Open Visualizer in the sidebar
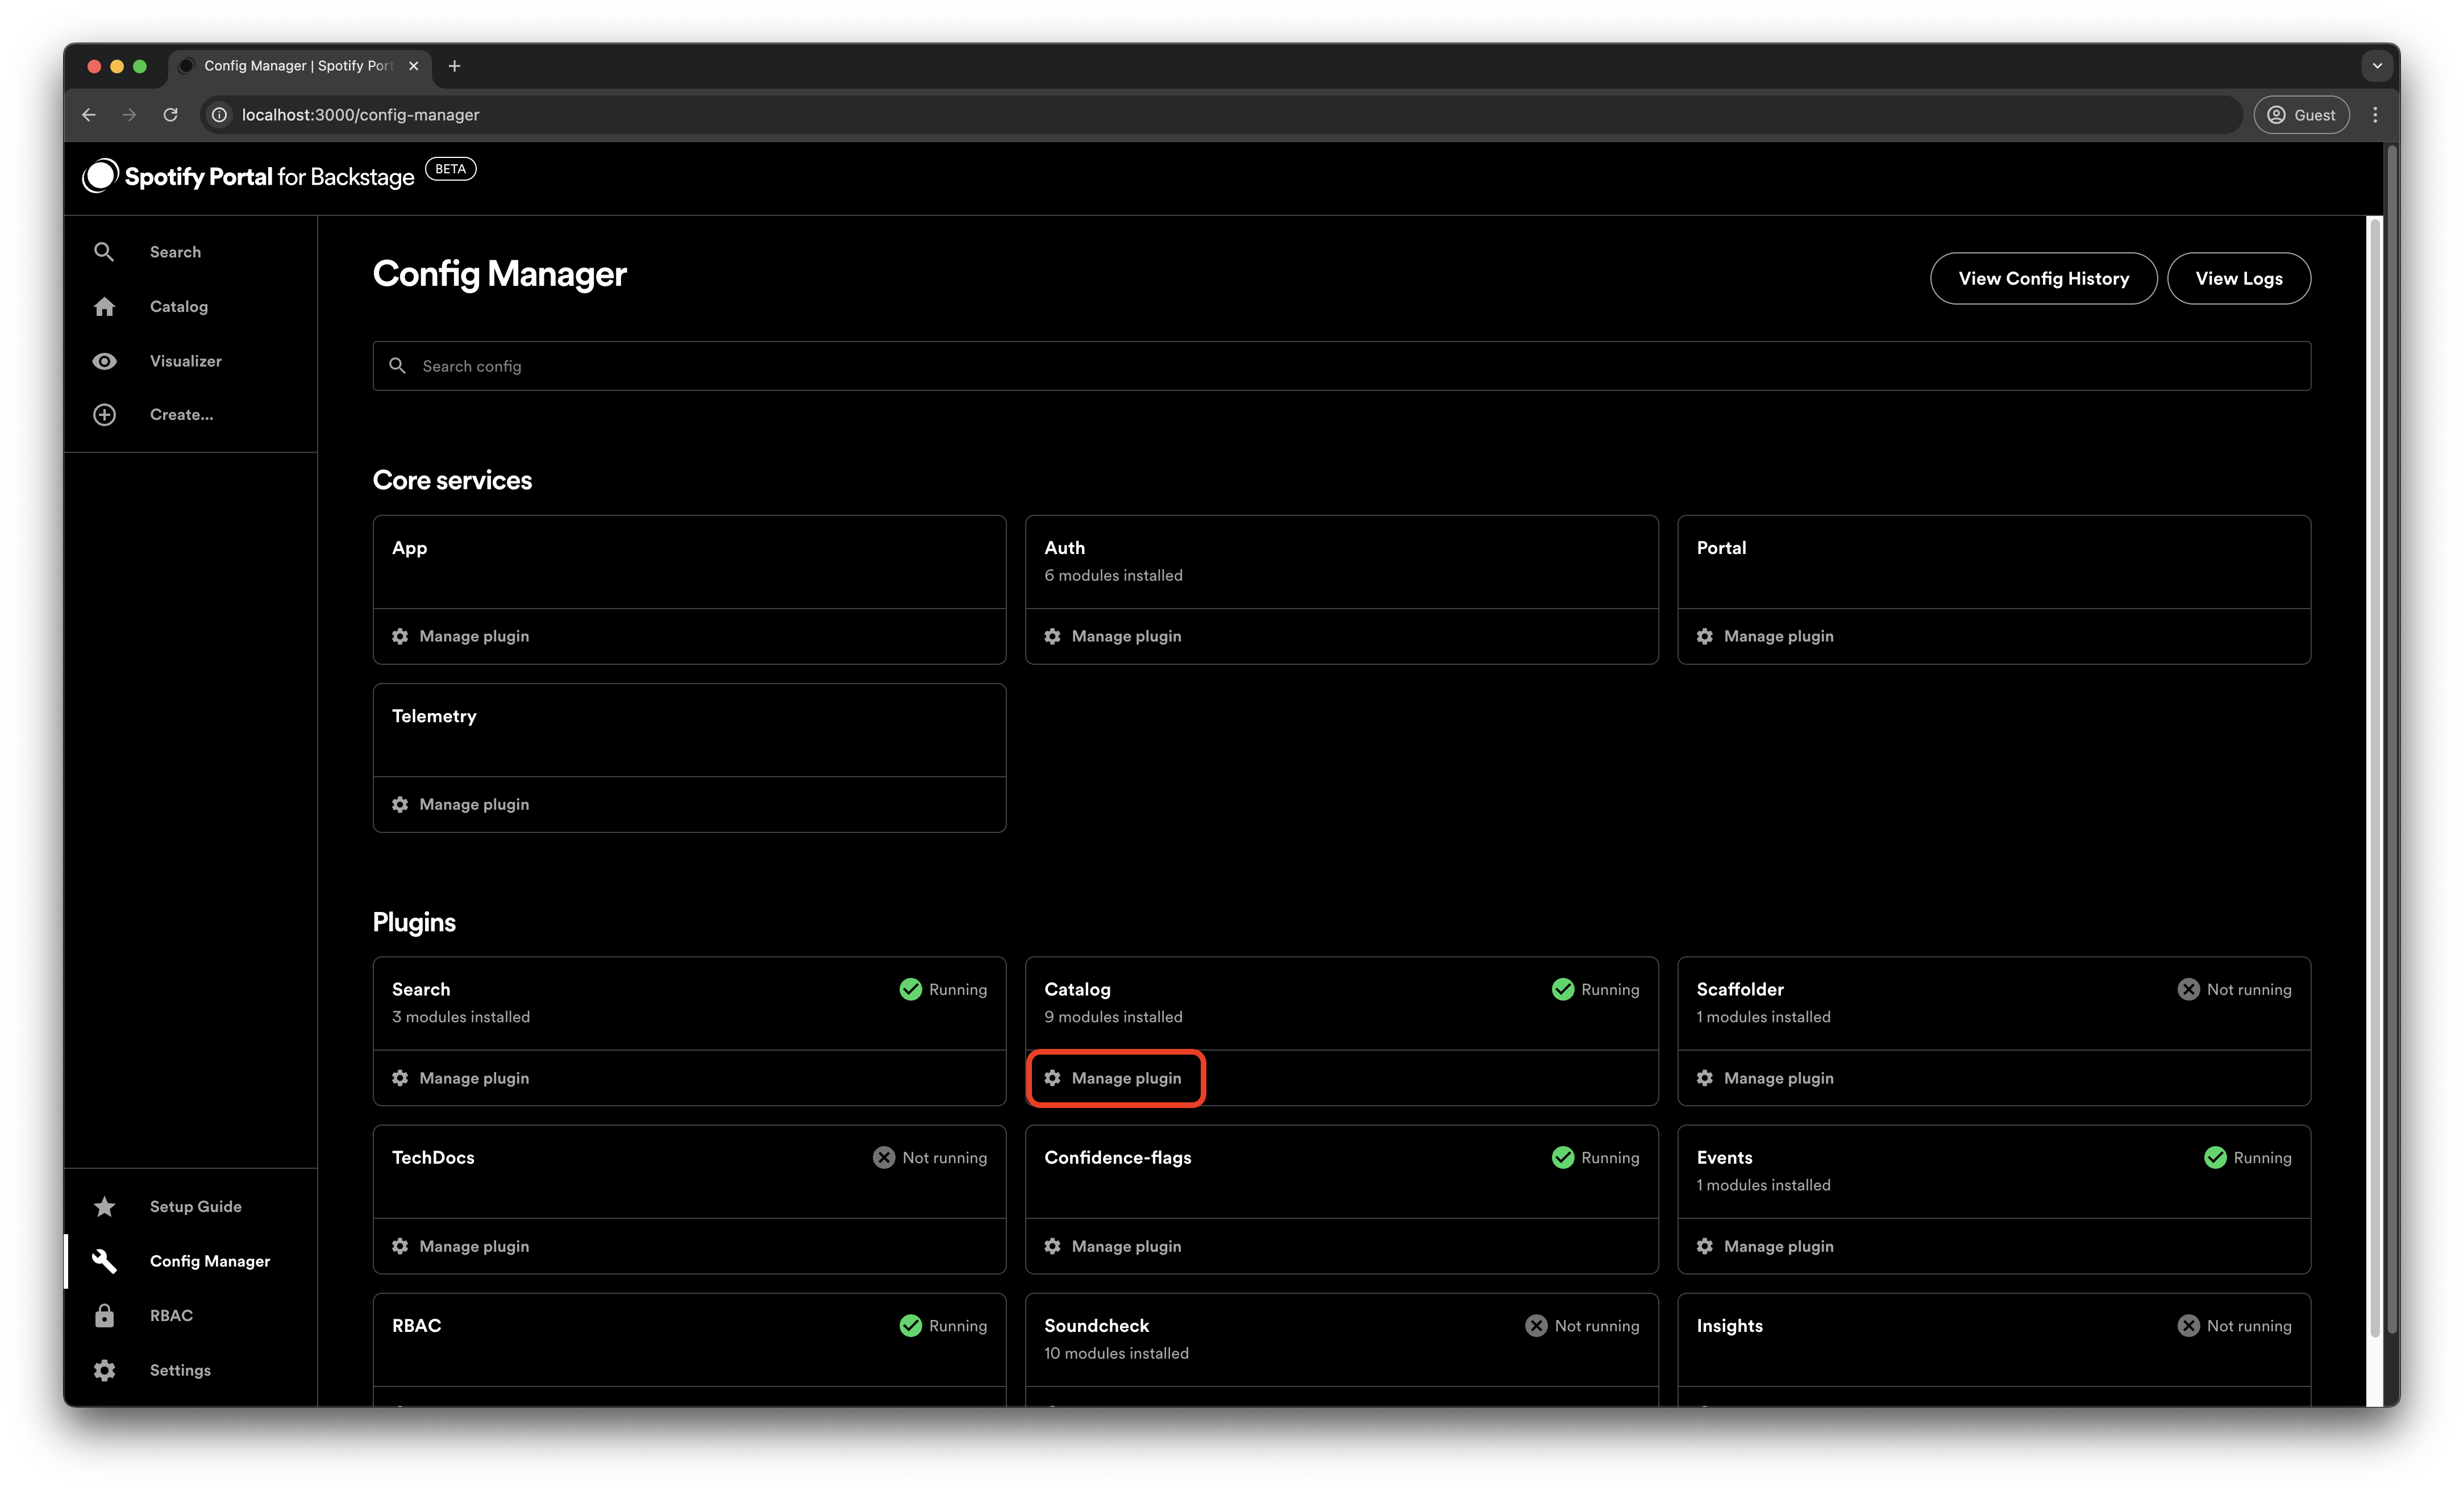 [186, 361]
